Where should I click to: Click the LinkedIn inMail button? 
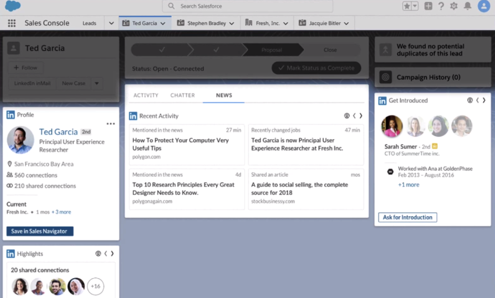point(32,83)
